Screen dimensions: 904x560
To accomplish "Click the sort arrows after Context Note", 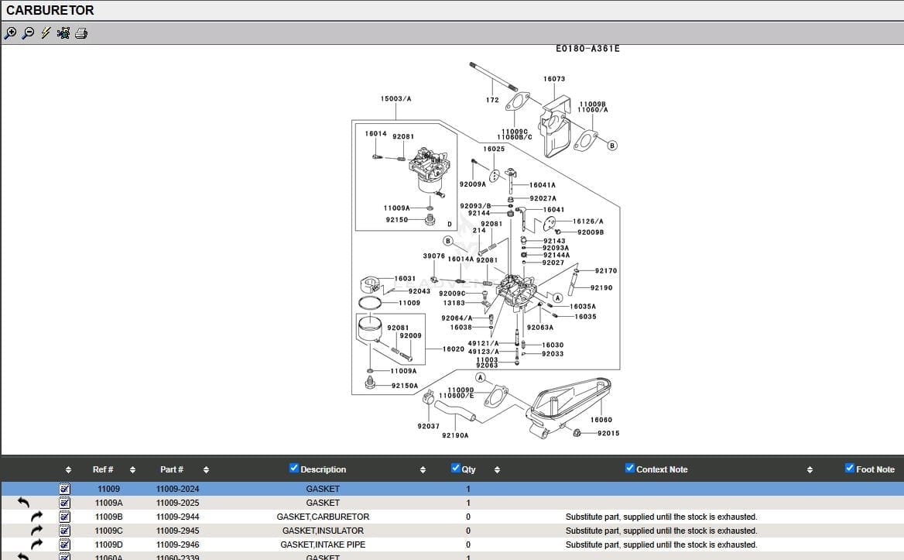I will [810, 469].
